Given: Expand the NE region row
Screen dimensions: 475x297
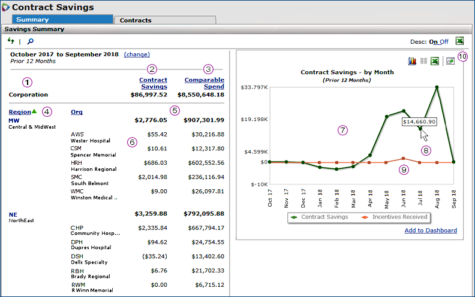Looking at the screenshot, I should tap(13, 214).
